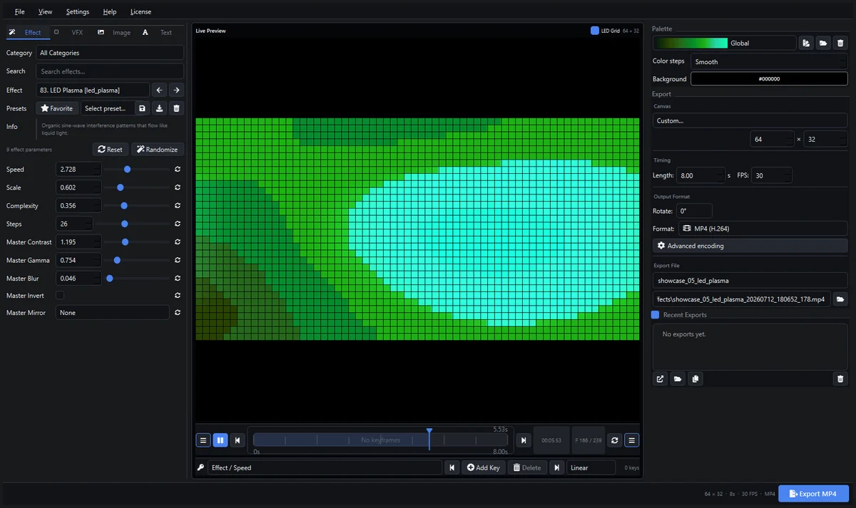Go to the previous effect arrow
This screenshot has width=856, height=508.
coord(160,90)
